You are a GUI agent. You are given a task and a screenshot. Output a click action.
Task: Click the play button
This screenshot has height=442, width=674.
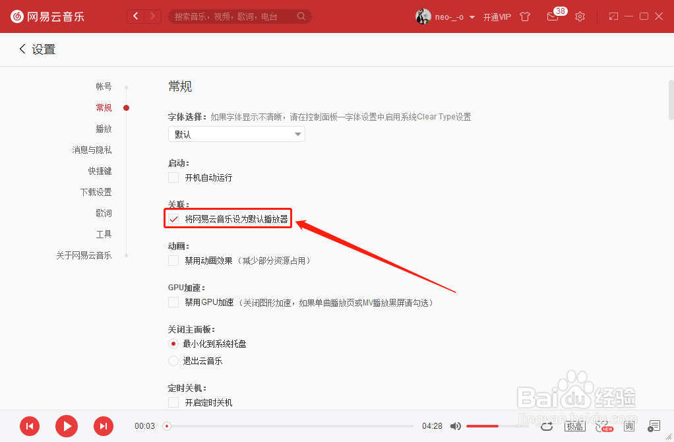(67, 426)
